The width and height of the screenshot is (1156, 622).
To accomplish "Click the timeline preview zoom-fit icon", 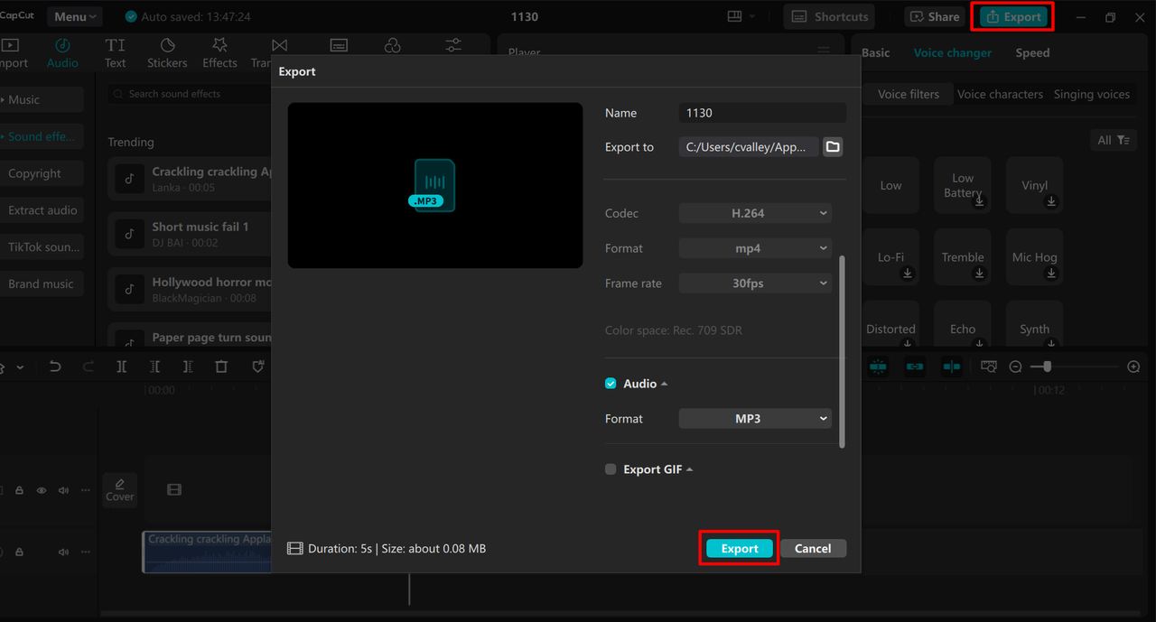I will [x=989, y=367].
